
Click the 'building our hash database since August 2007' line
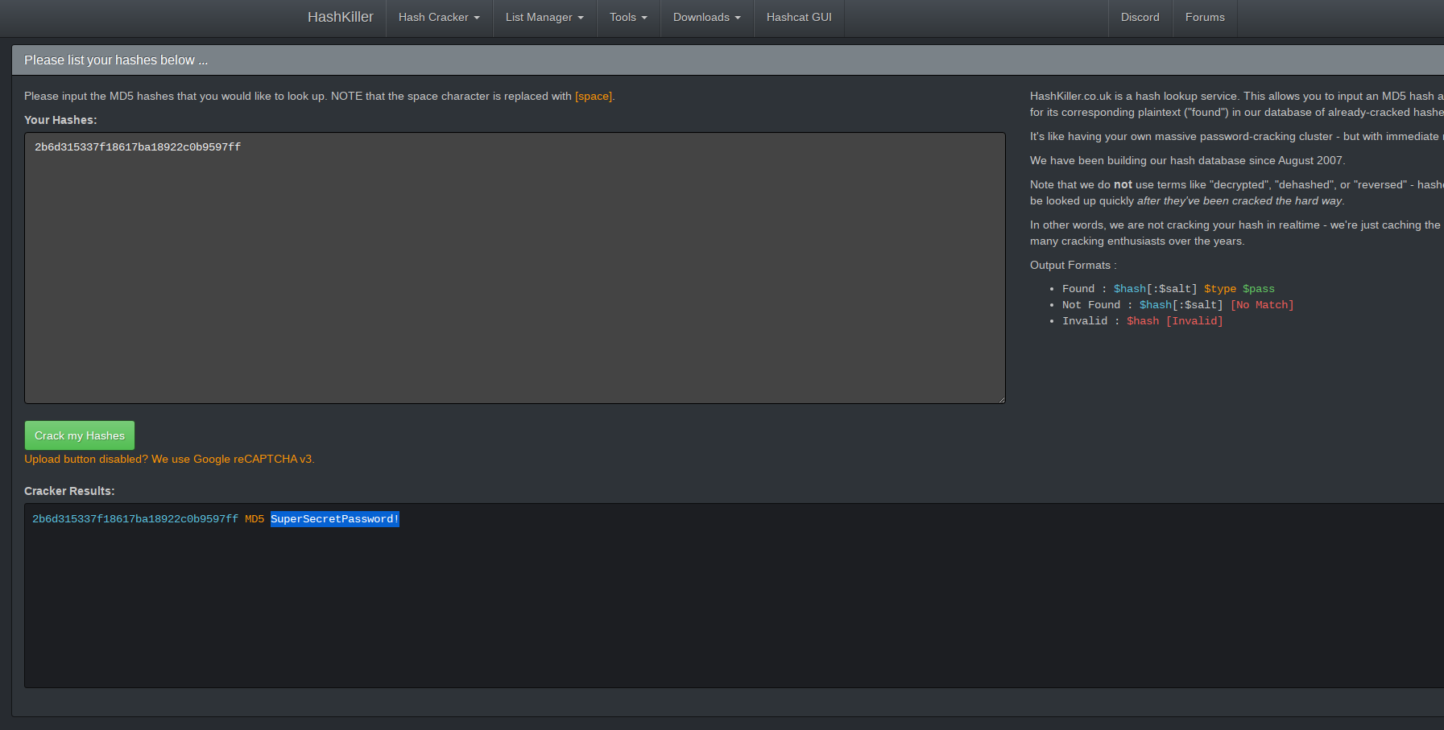coord(1187,160)
